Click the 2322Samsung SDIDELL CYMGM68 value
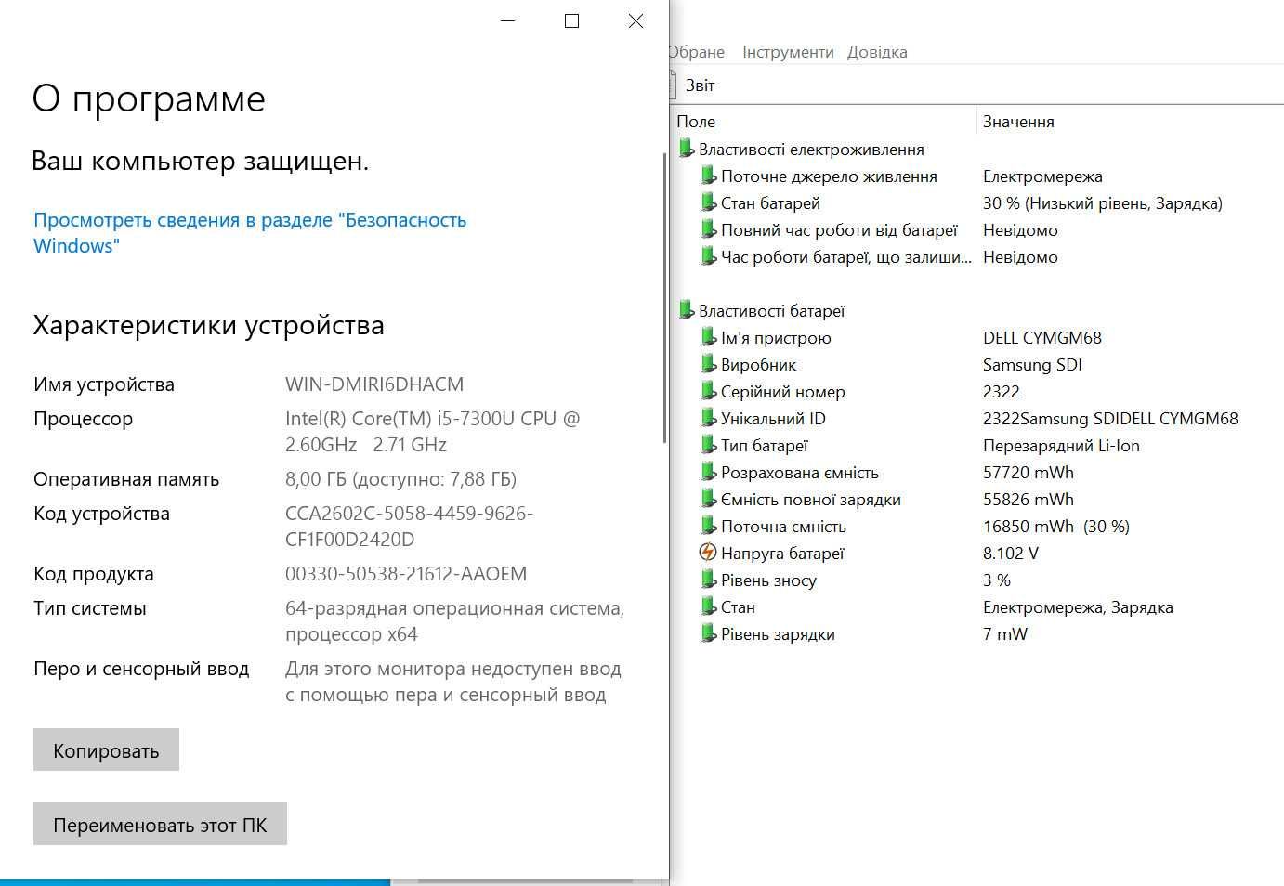Image resolution: width=1284 pixels, height=886 pixels. [x=1110, y=418]
